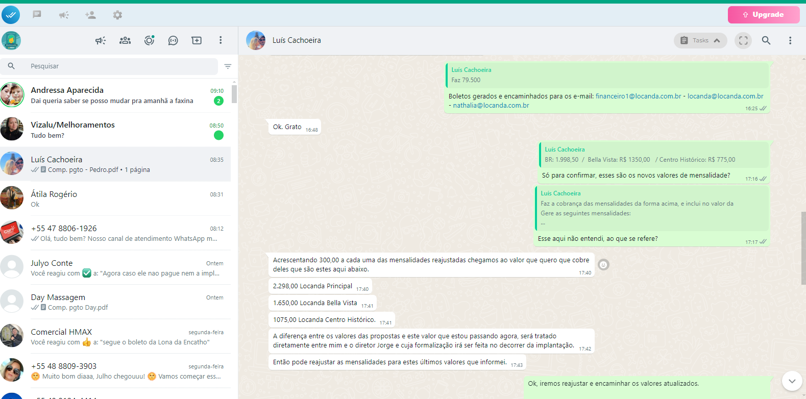The width and height of the screenshot is (806, 399).
Task: Click the chat list scrollbar thumb
Action: pyautogui.click(x=234, y=94)
